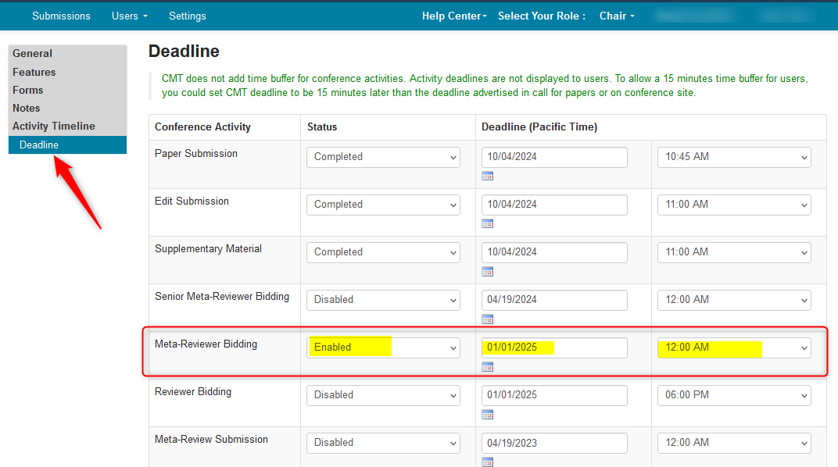
Task: Click Meta-Review Submission date field 04/19/2023
Action: (554, 443)
